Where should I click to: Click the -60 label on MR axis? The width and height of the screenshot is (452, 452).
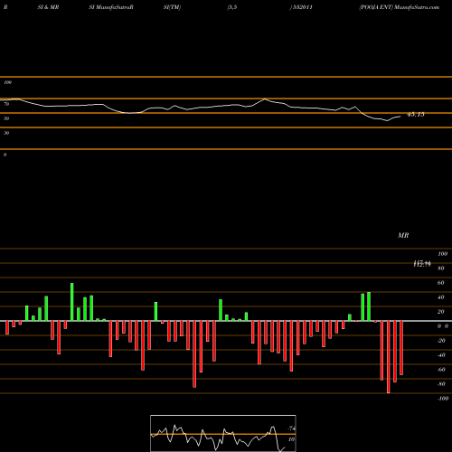click(x=441, y=370)
